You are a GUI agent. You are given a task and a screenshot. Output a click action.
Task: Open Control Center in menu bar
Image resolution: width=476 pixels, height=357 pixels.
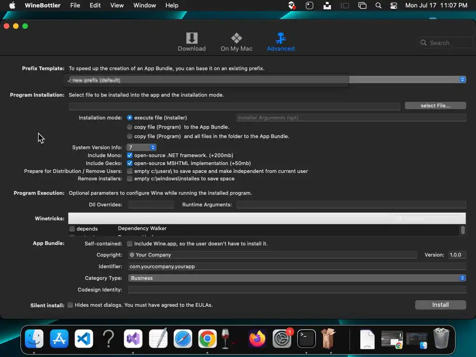point(393,6)
